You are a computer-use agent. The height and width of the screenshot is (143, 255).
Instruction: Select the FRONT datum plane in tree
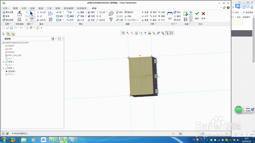10,52
